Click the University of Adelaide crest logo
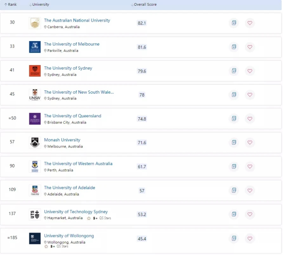This screenshot has height=255, width=283. (x=35, y=190)
